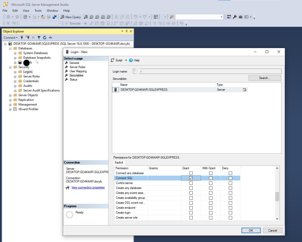Open the Script dropdown in Login dialog
This screenshot has height=242, width=302.
[126, 60]
